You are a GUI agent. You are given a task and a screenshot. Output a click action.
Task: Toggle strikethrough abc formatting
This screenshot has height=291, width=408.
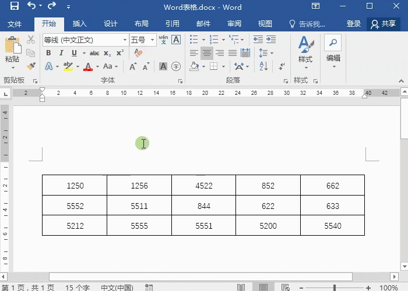click(94, 54)
